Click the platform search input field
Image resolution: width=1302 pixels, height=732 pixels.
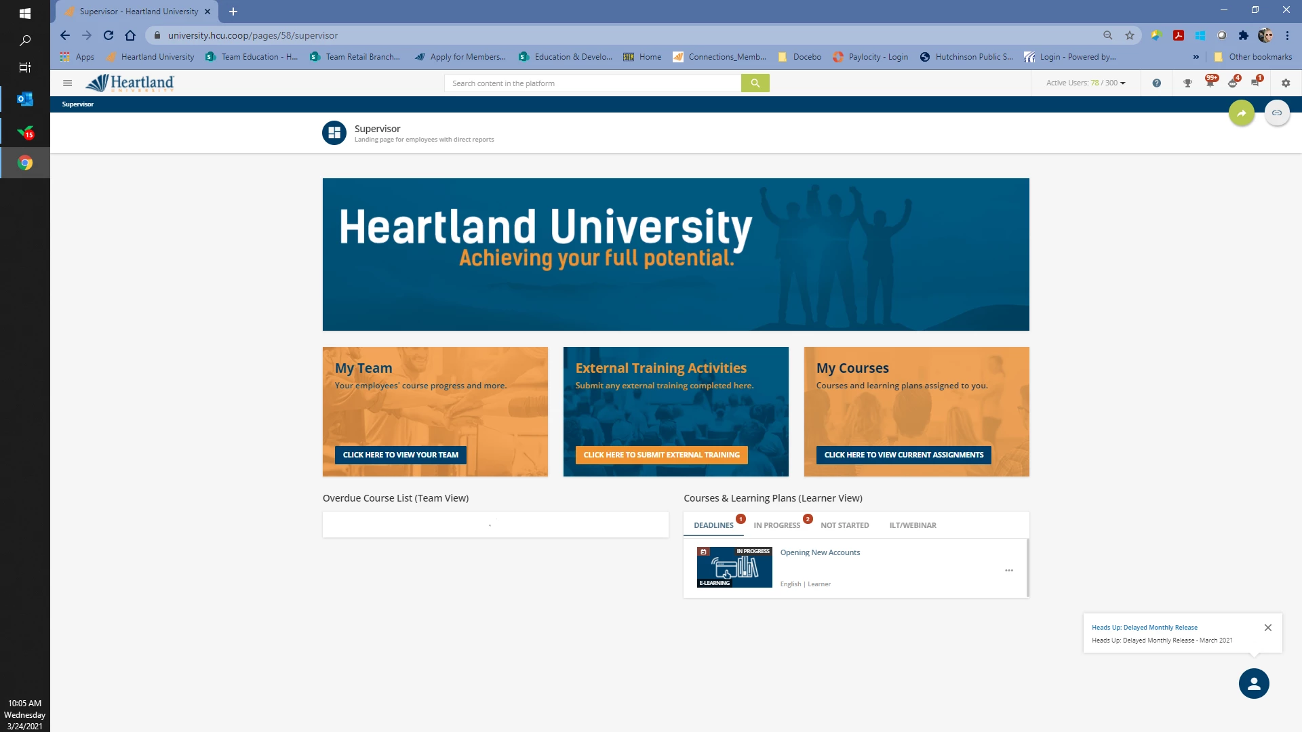(592, 83)
